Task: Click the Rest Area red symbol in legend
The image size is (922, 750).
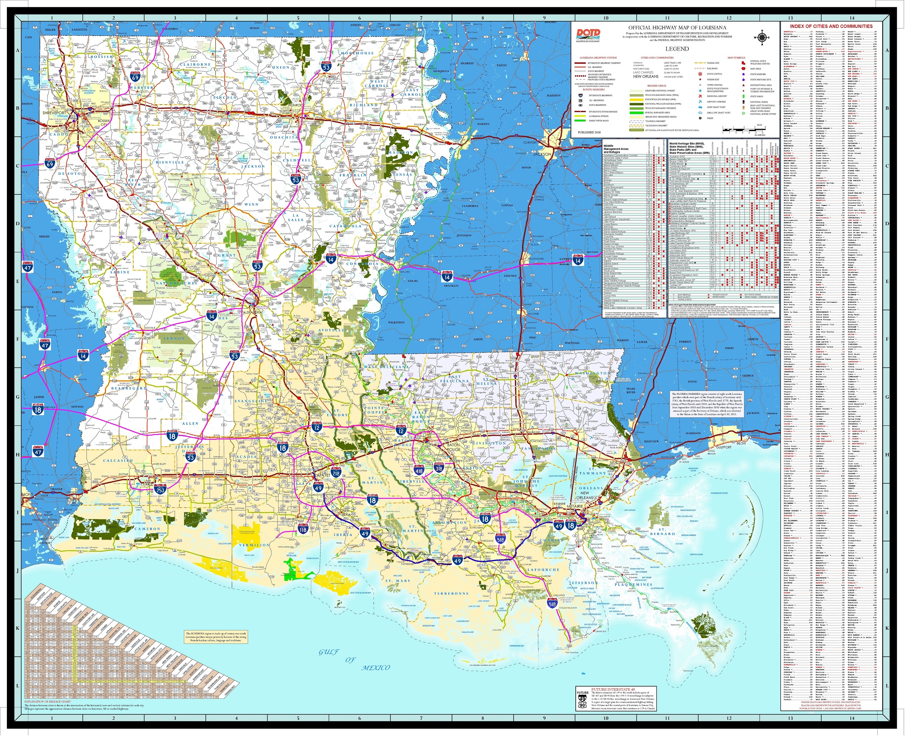Action: (743, 69)
